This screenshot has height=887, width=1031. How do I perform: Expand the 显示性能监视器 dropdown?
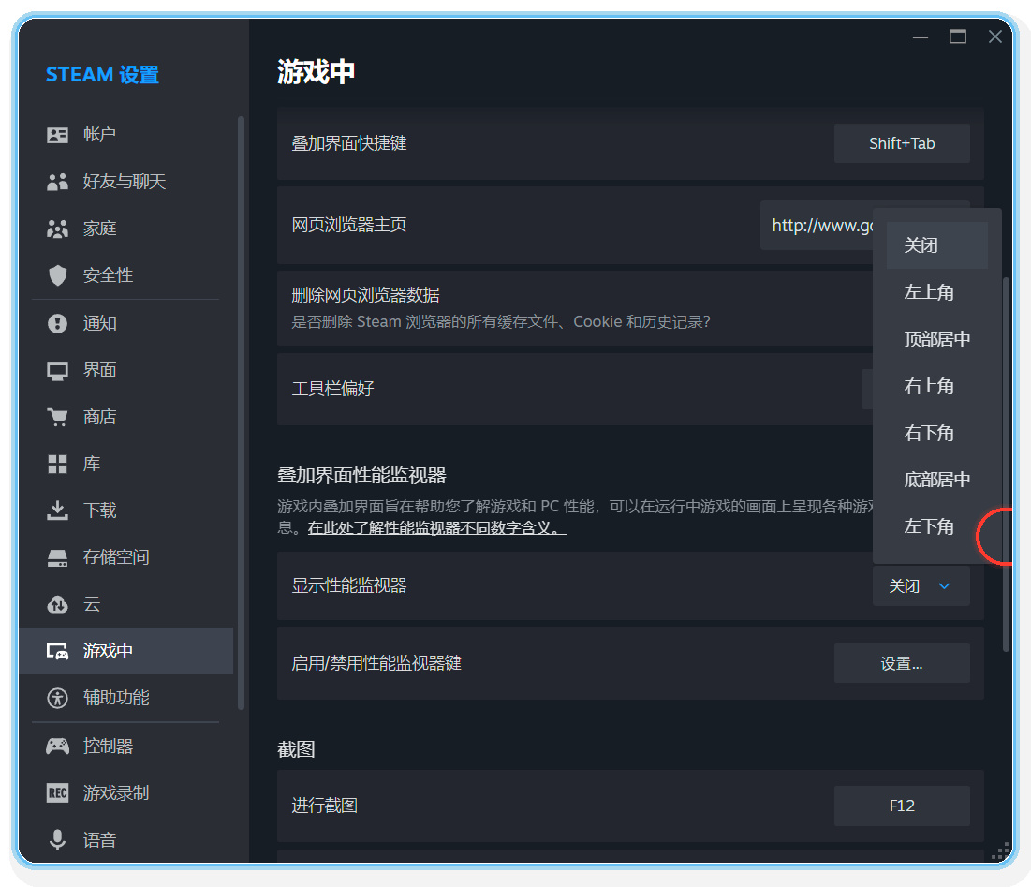point(921,585)
